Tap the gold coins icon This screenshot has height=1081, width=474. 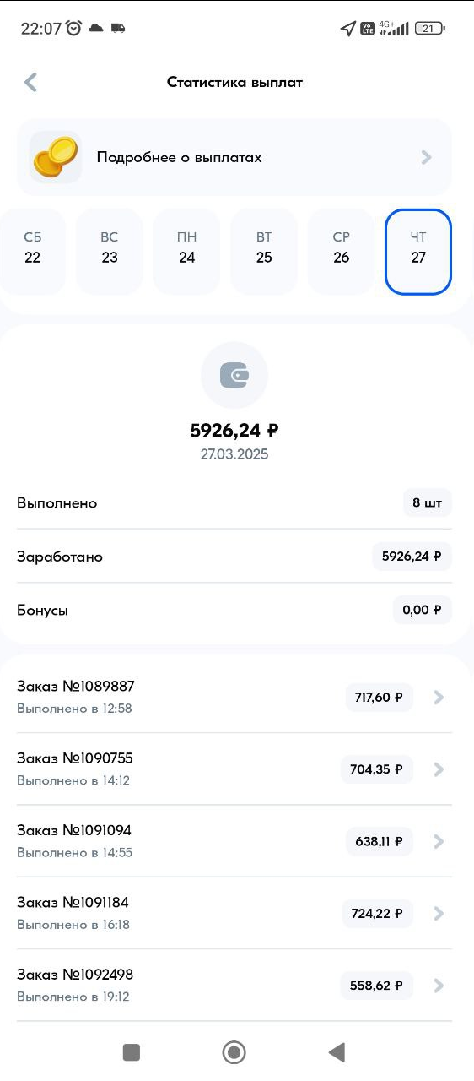(56, 157)
